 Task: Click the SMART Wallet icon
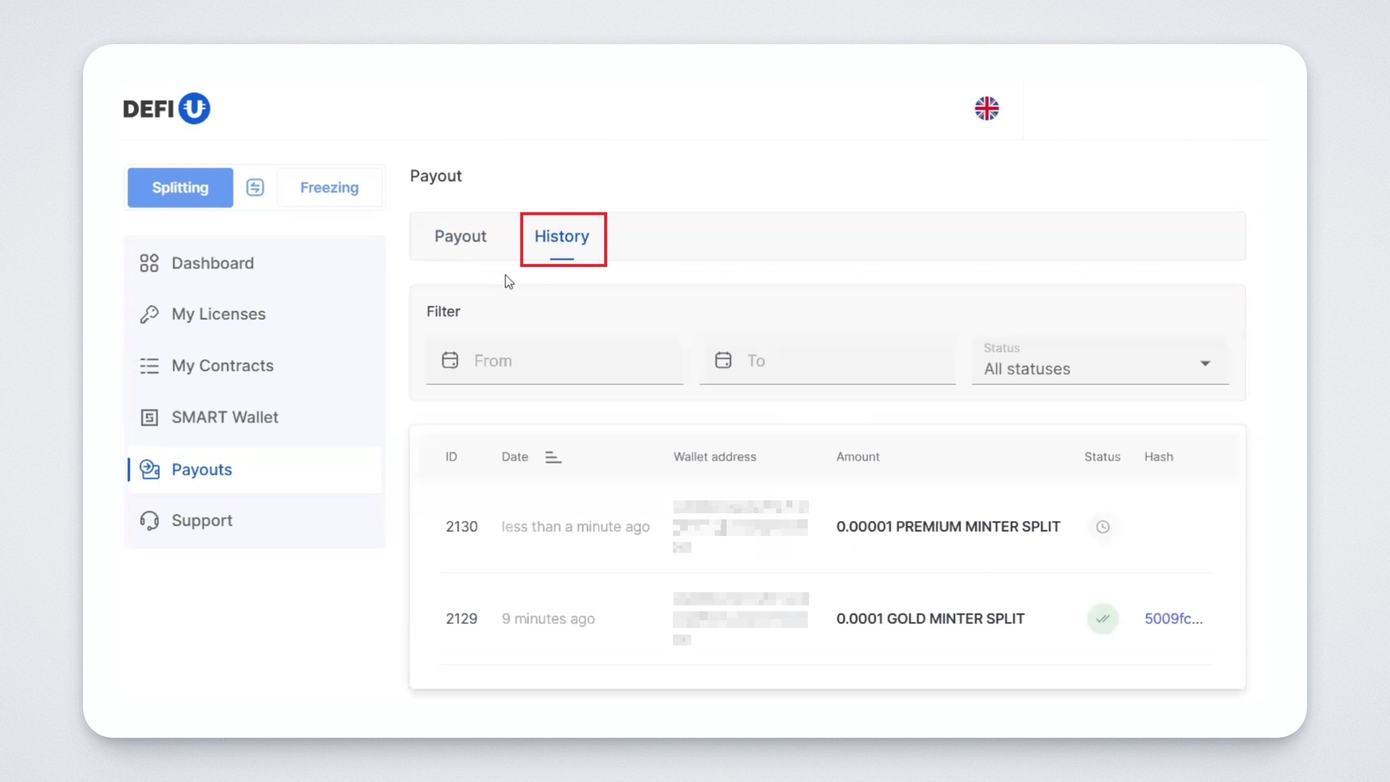149,417
